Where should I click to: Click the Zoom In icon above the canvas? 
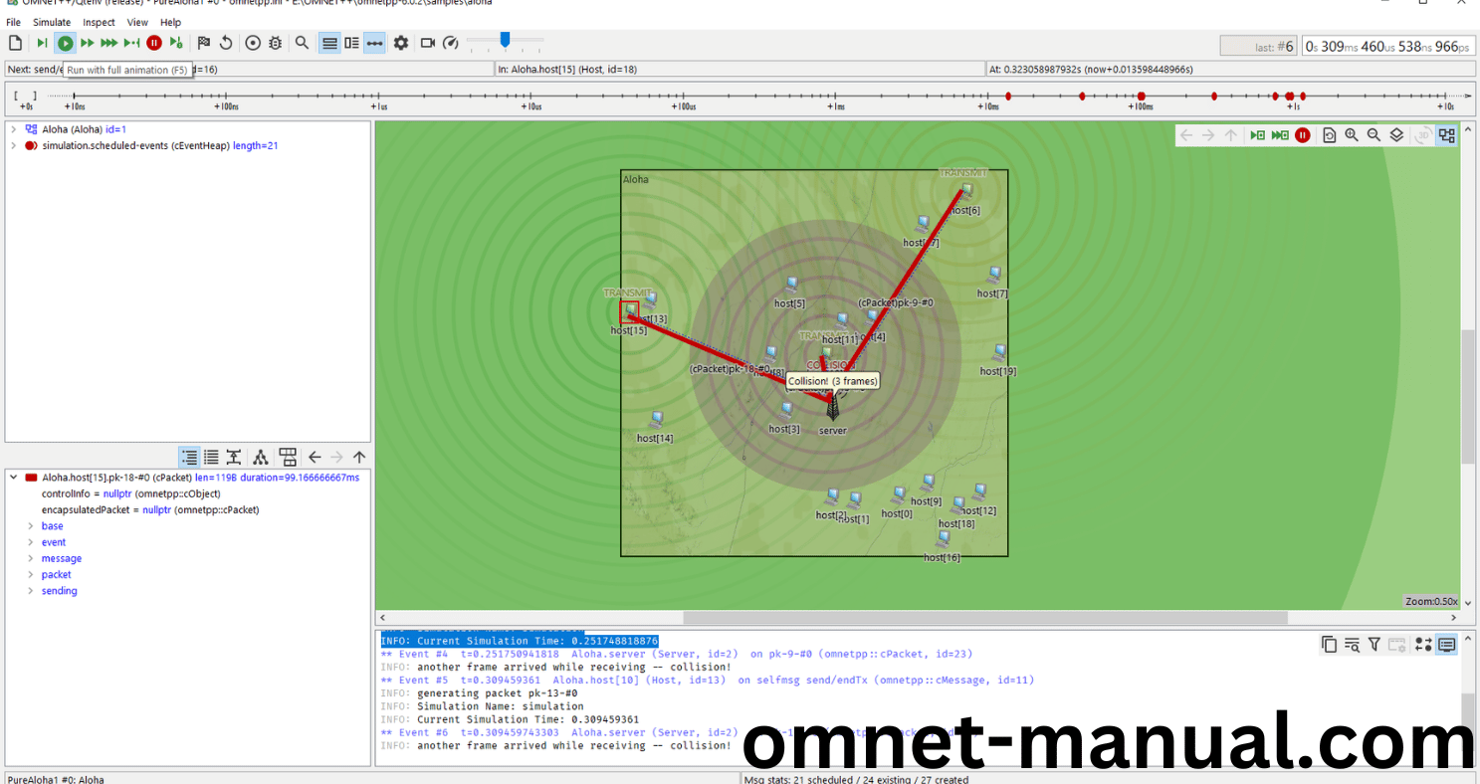point(1352,134)
